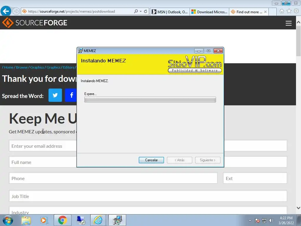Click the Phone input field

pos(113,178)
